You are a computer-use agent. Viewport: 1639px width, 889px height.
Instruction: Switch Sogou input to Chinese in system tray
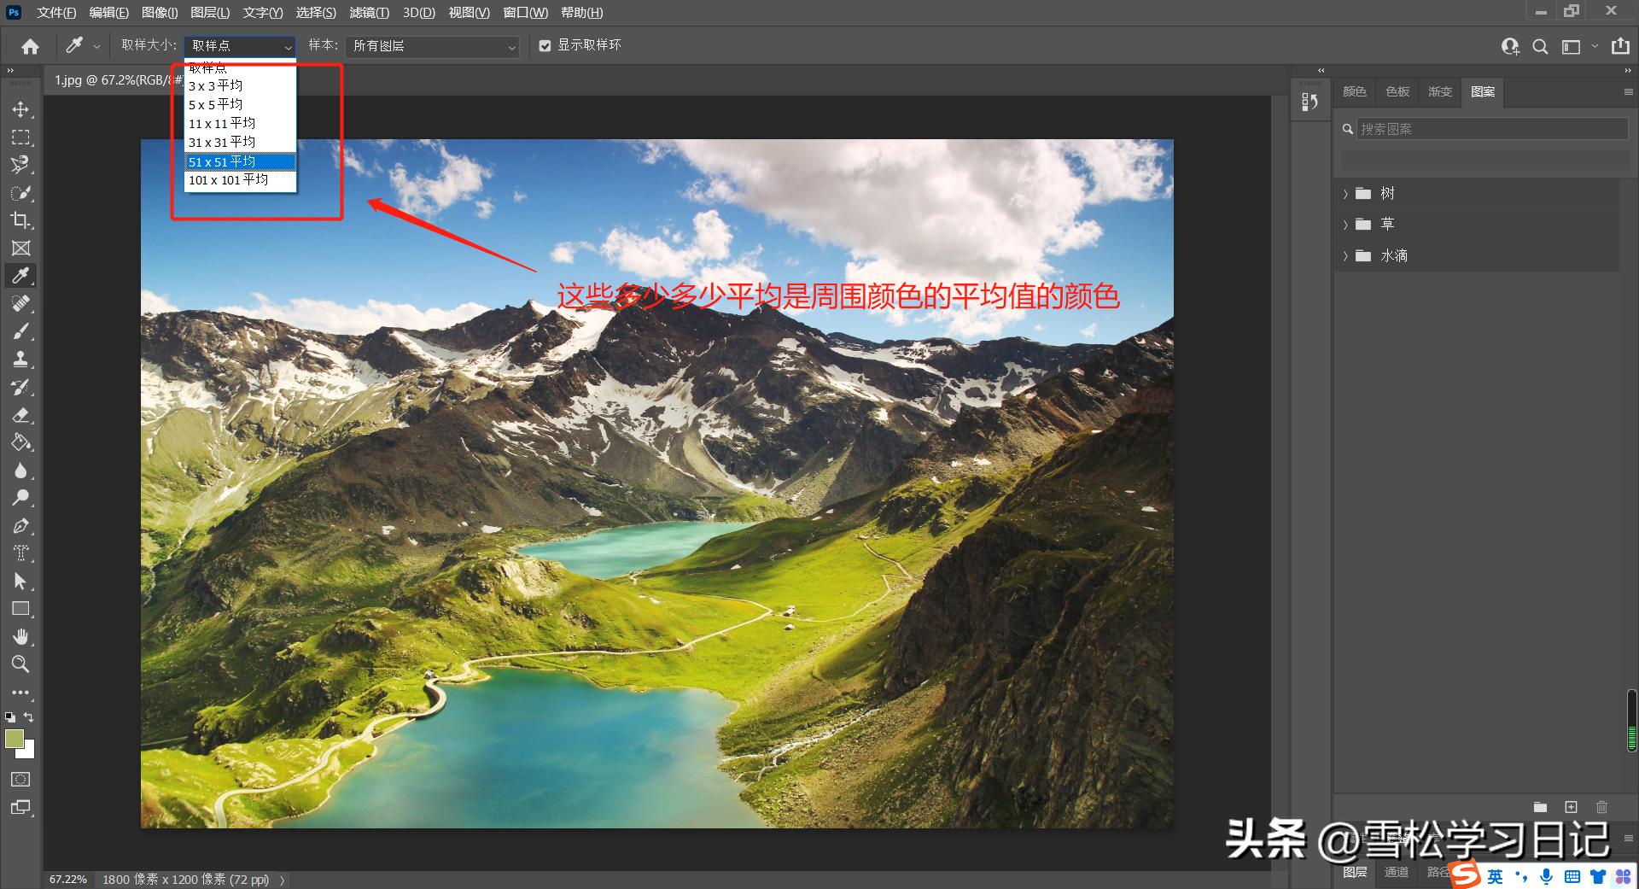tap(1494, 875)
